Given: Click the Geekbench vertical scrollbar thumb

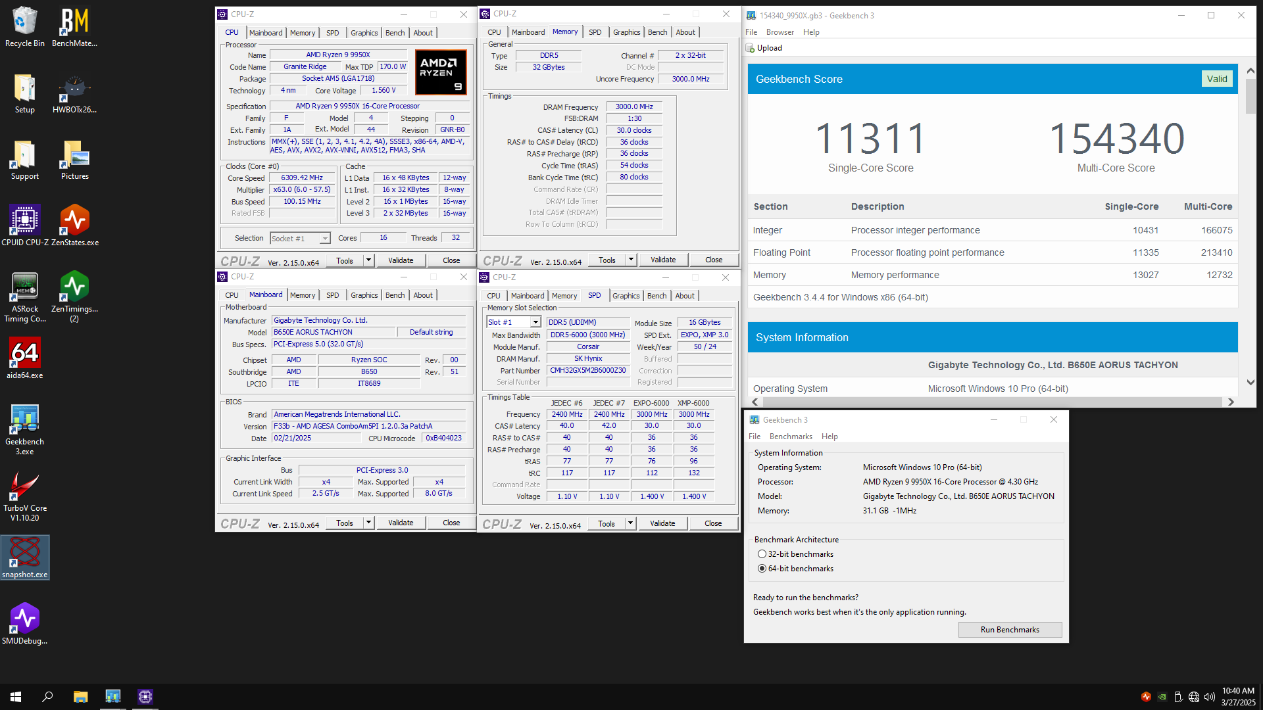Looking at the screenshot, I should [x=1251, y=97].
